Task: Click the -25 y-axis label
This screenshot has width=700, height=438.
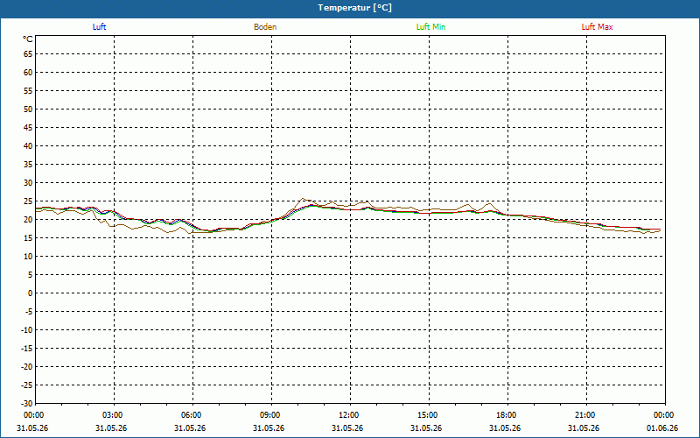Action: click(x=27, y=385)
